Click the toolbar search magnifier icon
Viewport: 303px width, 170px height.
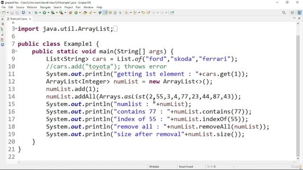284,13
